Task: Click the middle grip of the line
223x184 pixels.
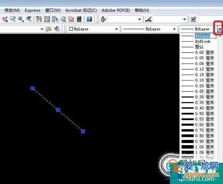Action: [x=58, y=110]
